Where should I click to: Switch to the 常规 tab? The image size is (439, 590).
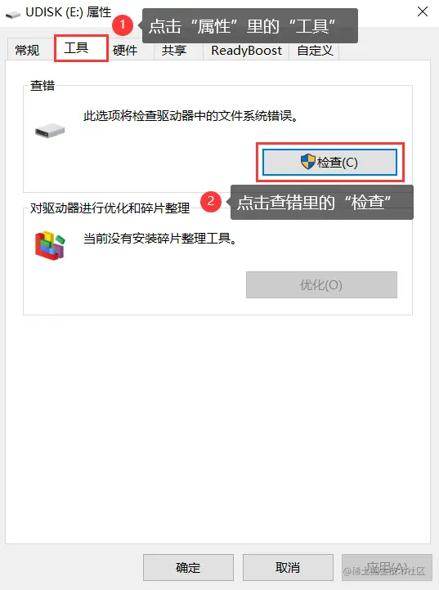coord(27,50)
